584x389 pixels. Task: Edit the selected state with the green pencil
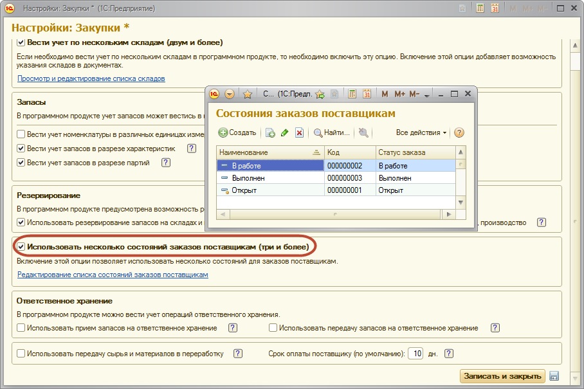pyautogui.click(x=284, y=132)
